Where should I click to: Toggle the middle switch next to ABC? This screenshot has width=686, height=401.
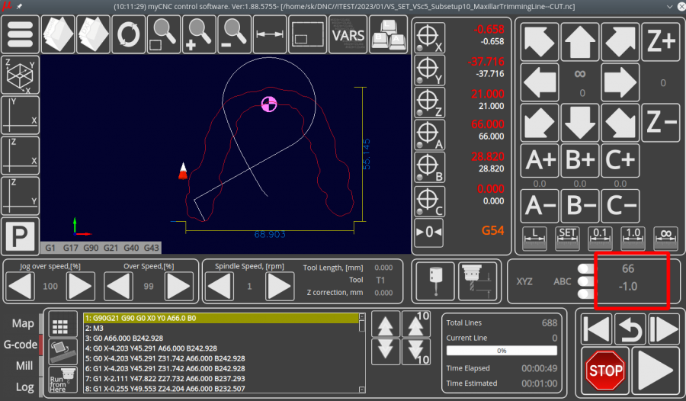(x=586, y=281)
